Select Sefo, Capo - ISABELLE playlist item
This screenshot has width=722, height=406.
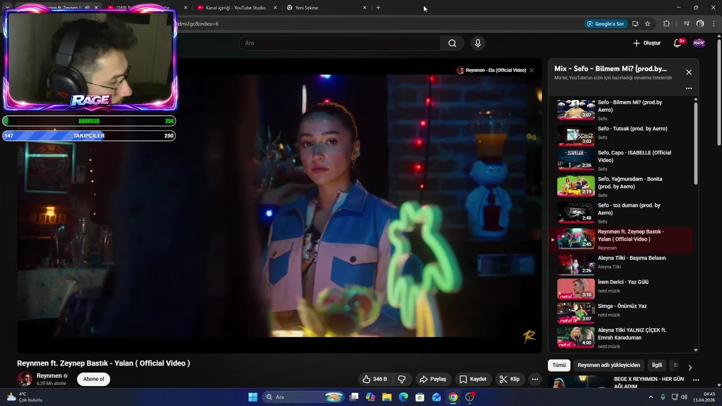click(x=620, y=161)
